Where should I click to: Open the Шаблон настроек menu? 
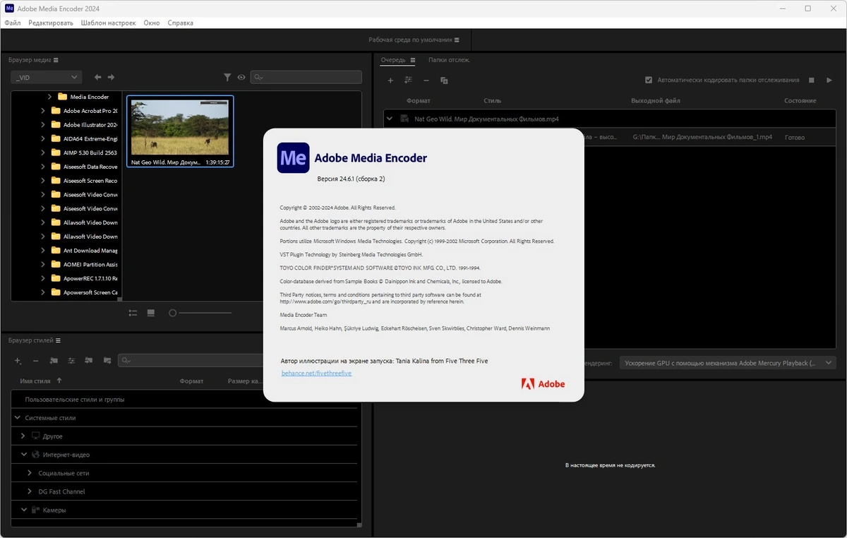coord(108,23)
